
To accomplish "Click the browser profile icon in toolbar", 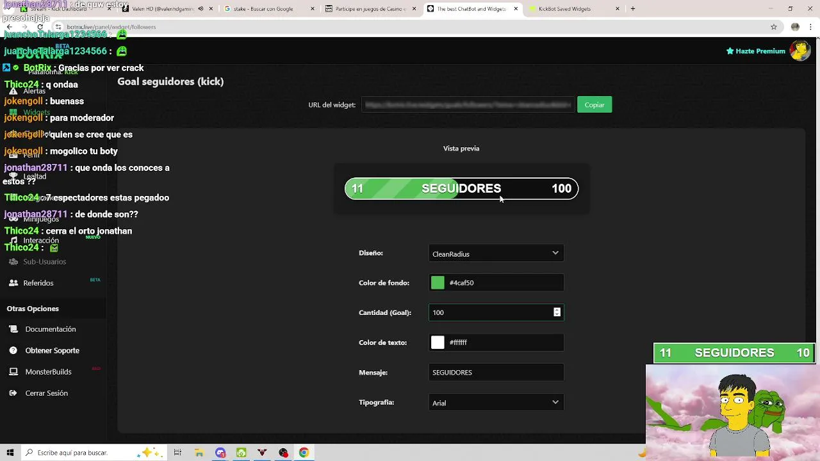I will point(795,27).
